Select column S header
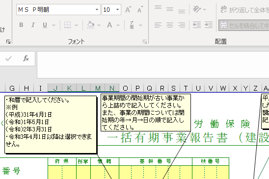The width and height of the screenshot is (269, 179). tap(174, 88)
